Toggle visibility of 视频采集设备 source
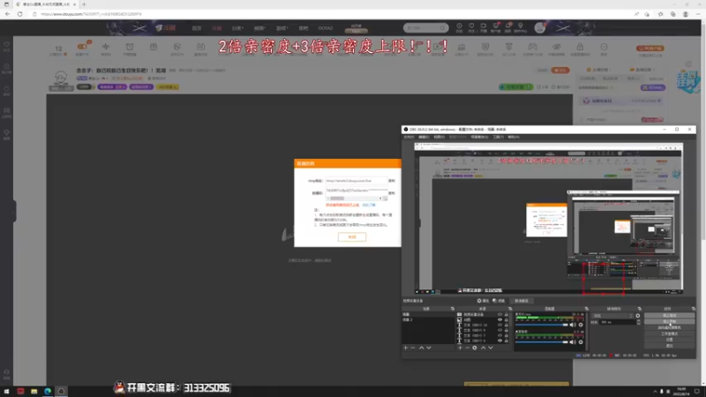The image size is (706, 397). 499,314
